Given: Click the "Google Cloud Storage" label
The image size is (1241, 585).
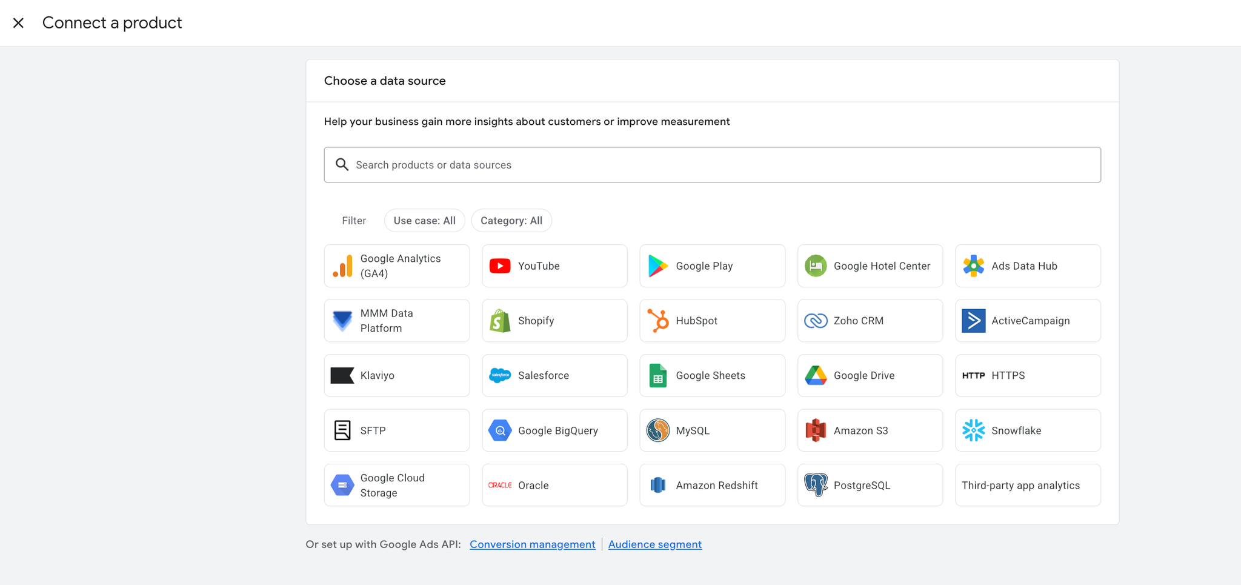Looking at the screenshot, I should 393,486.
